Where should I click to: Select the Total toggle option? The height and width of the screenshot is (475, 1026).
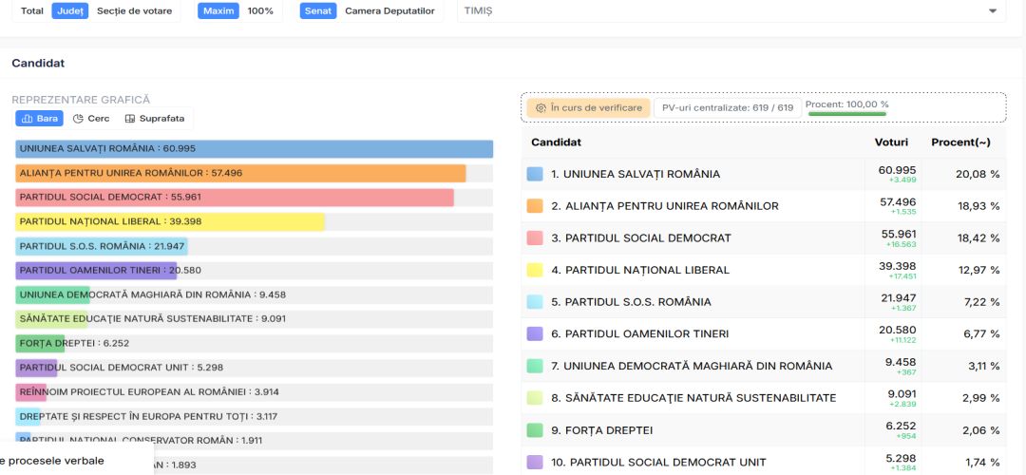click(x=32, y=11)
